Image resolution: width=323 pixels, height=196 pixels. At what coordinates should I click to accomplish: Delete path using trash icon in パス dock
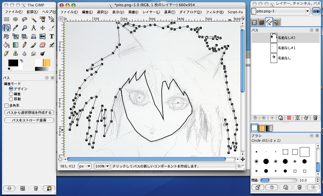[x=315, y=118]
